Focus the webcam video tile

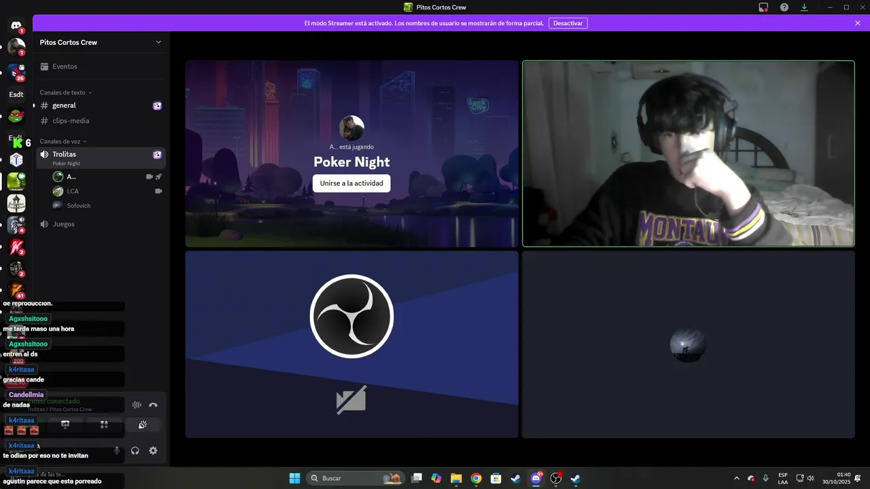pyautogui.click(x=688, y=153)
